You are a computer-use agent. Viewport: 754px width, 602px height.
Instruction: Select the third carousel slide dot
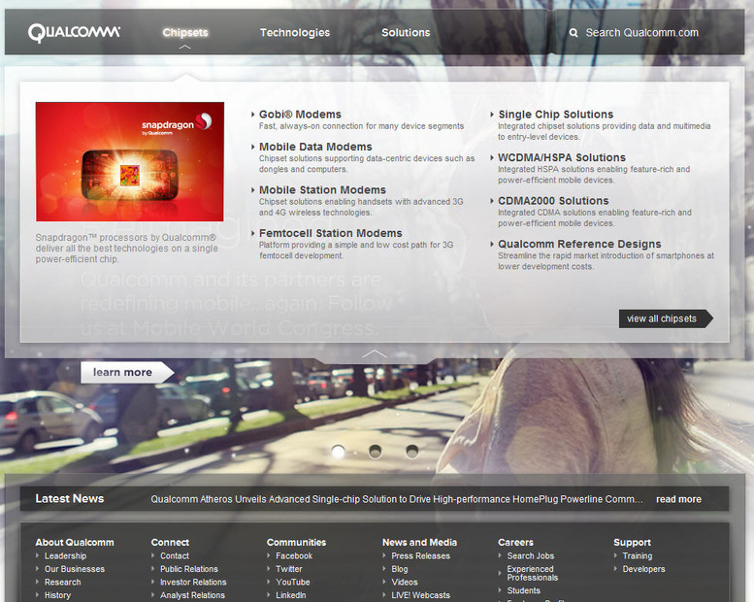point(412,451)
